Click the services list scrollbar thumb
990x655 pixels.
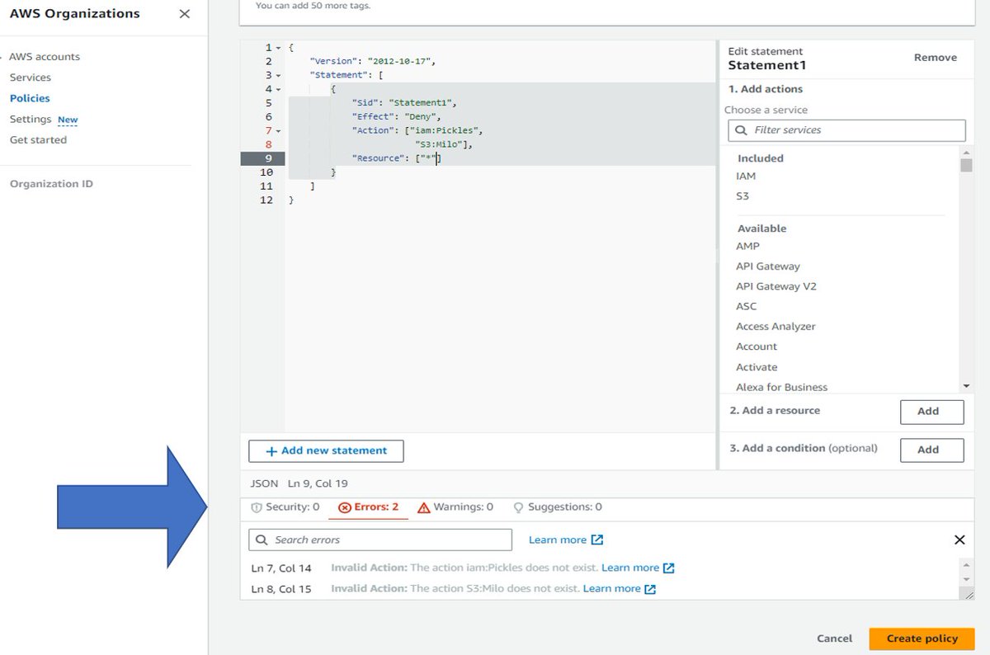[966, 165]
